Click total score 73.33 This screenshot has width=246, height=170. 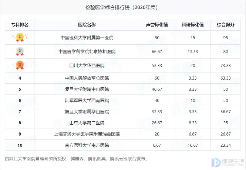(226, 66)
